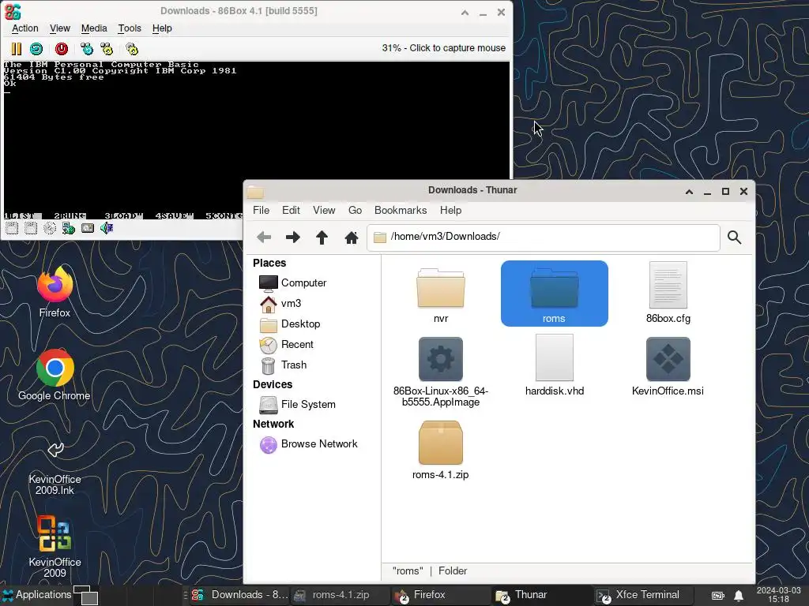The width and height of the screenshot is (809, 606).
Task: Click the red ACPI shutdown power icon
Action: (x=62, y=49)
